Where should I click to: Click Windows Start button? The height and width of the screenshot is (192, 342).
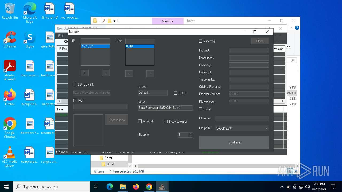pos(6,187)
